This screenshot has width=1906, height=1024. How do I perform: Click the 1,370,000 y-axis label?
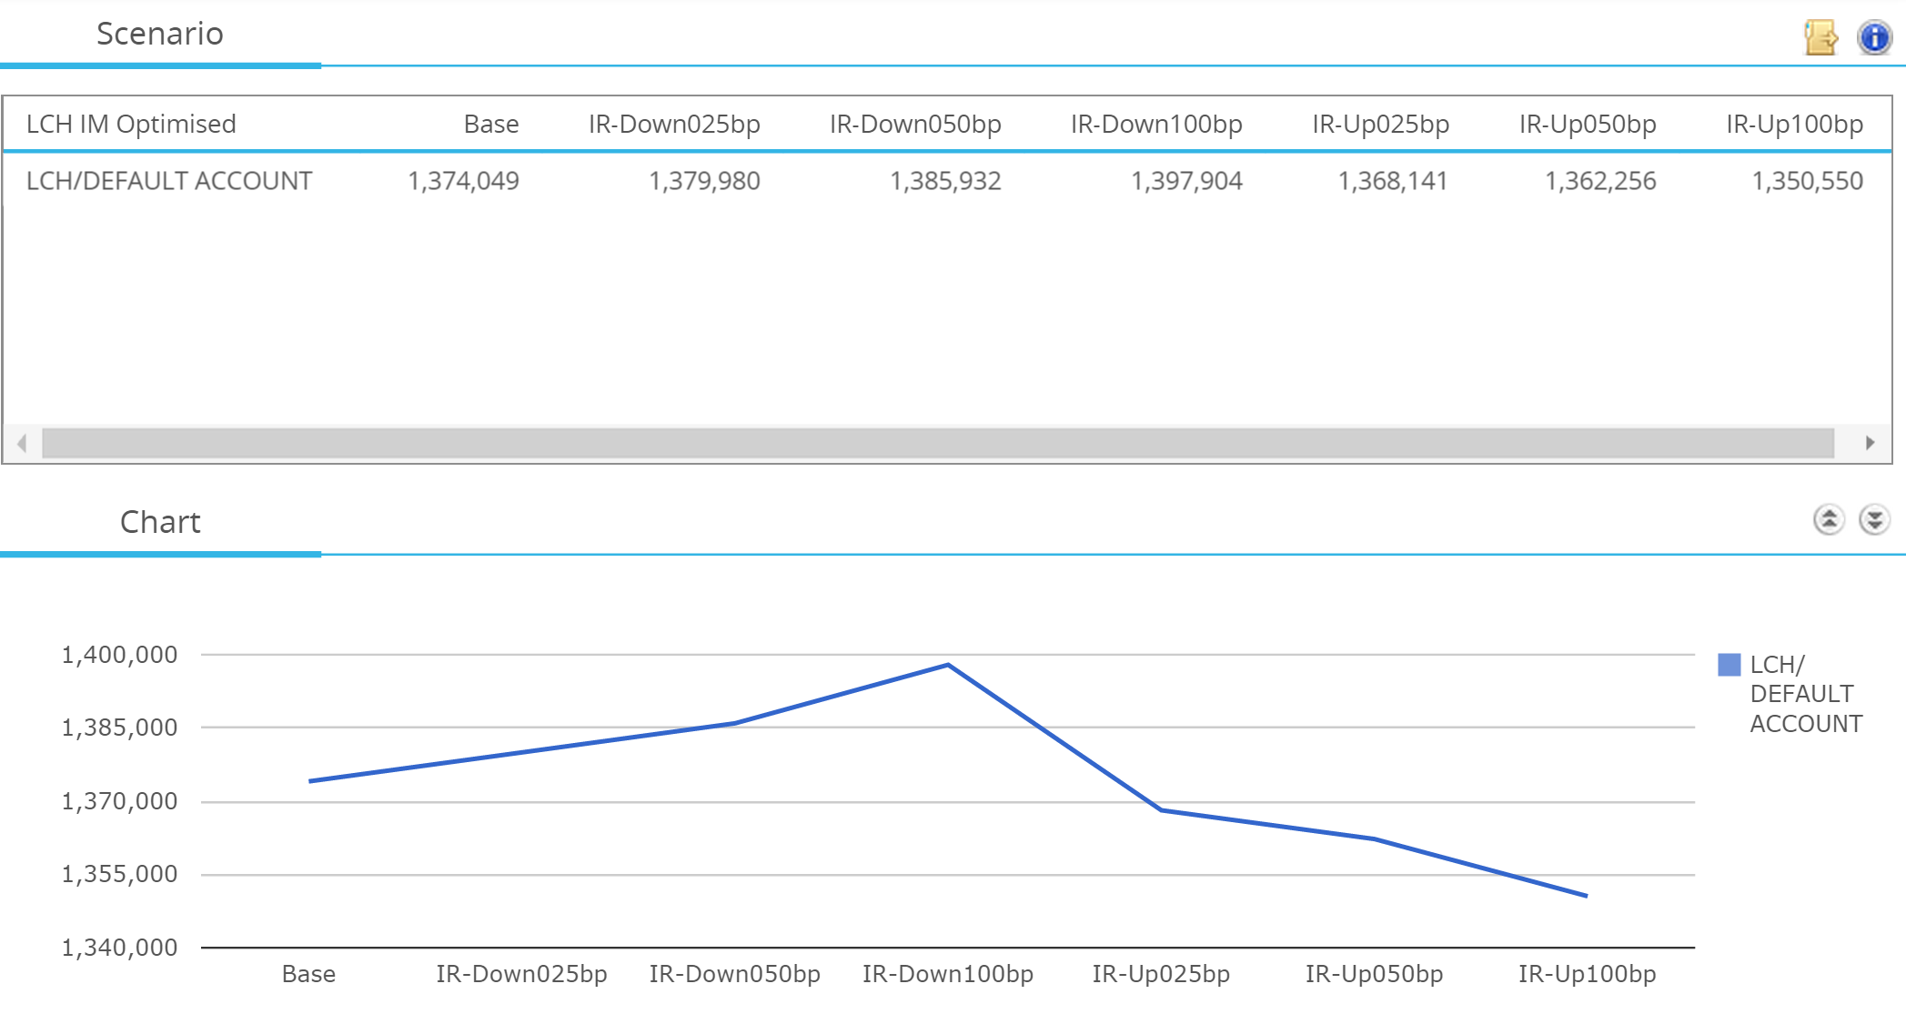[x=119, y=801]
